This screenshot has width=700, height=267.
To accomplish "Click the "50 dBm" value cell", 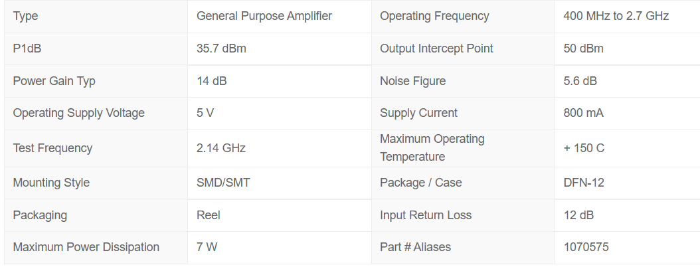I will coord(583,48).
